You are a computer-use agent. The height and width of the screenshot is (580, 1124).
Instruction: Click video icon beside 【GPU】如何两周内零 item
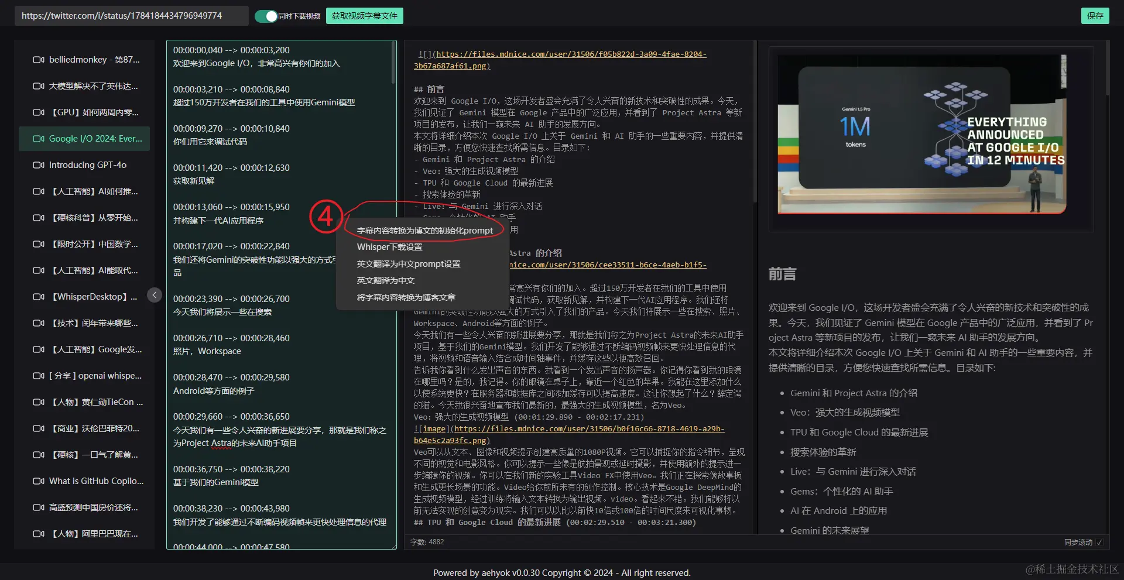pos(39,112)
